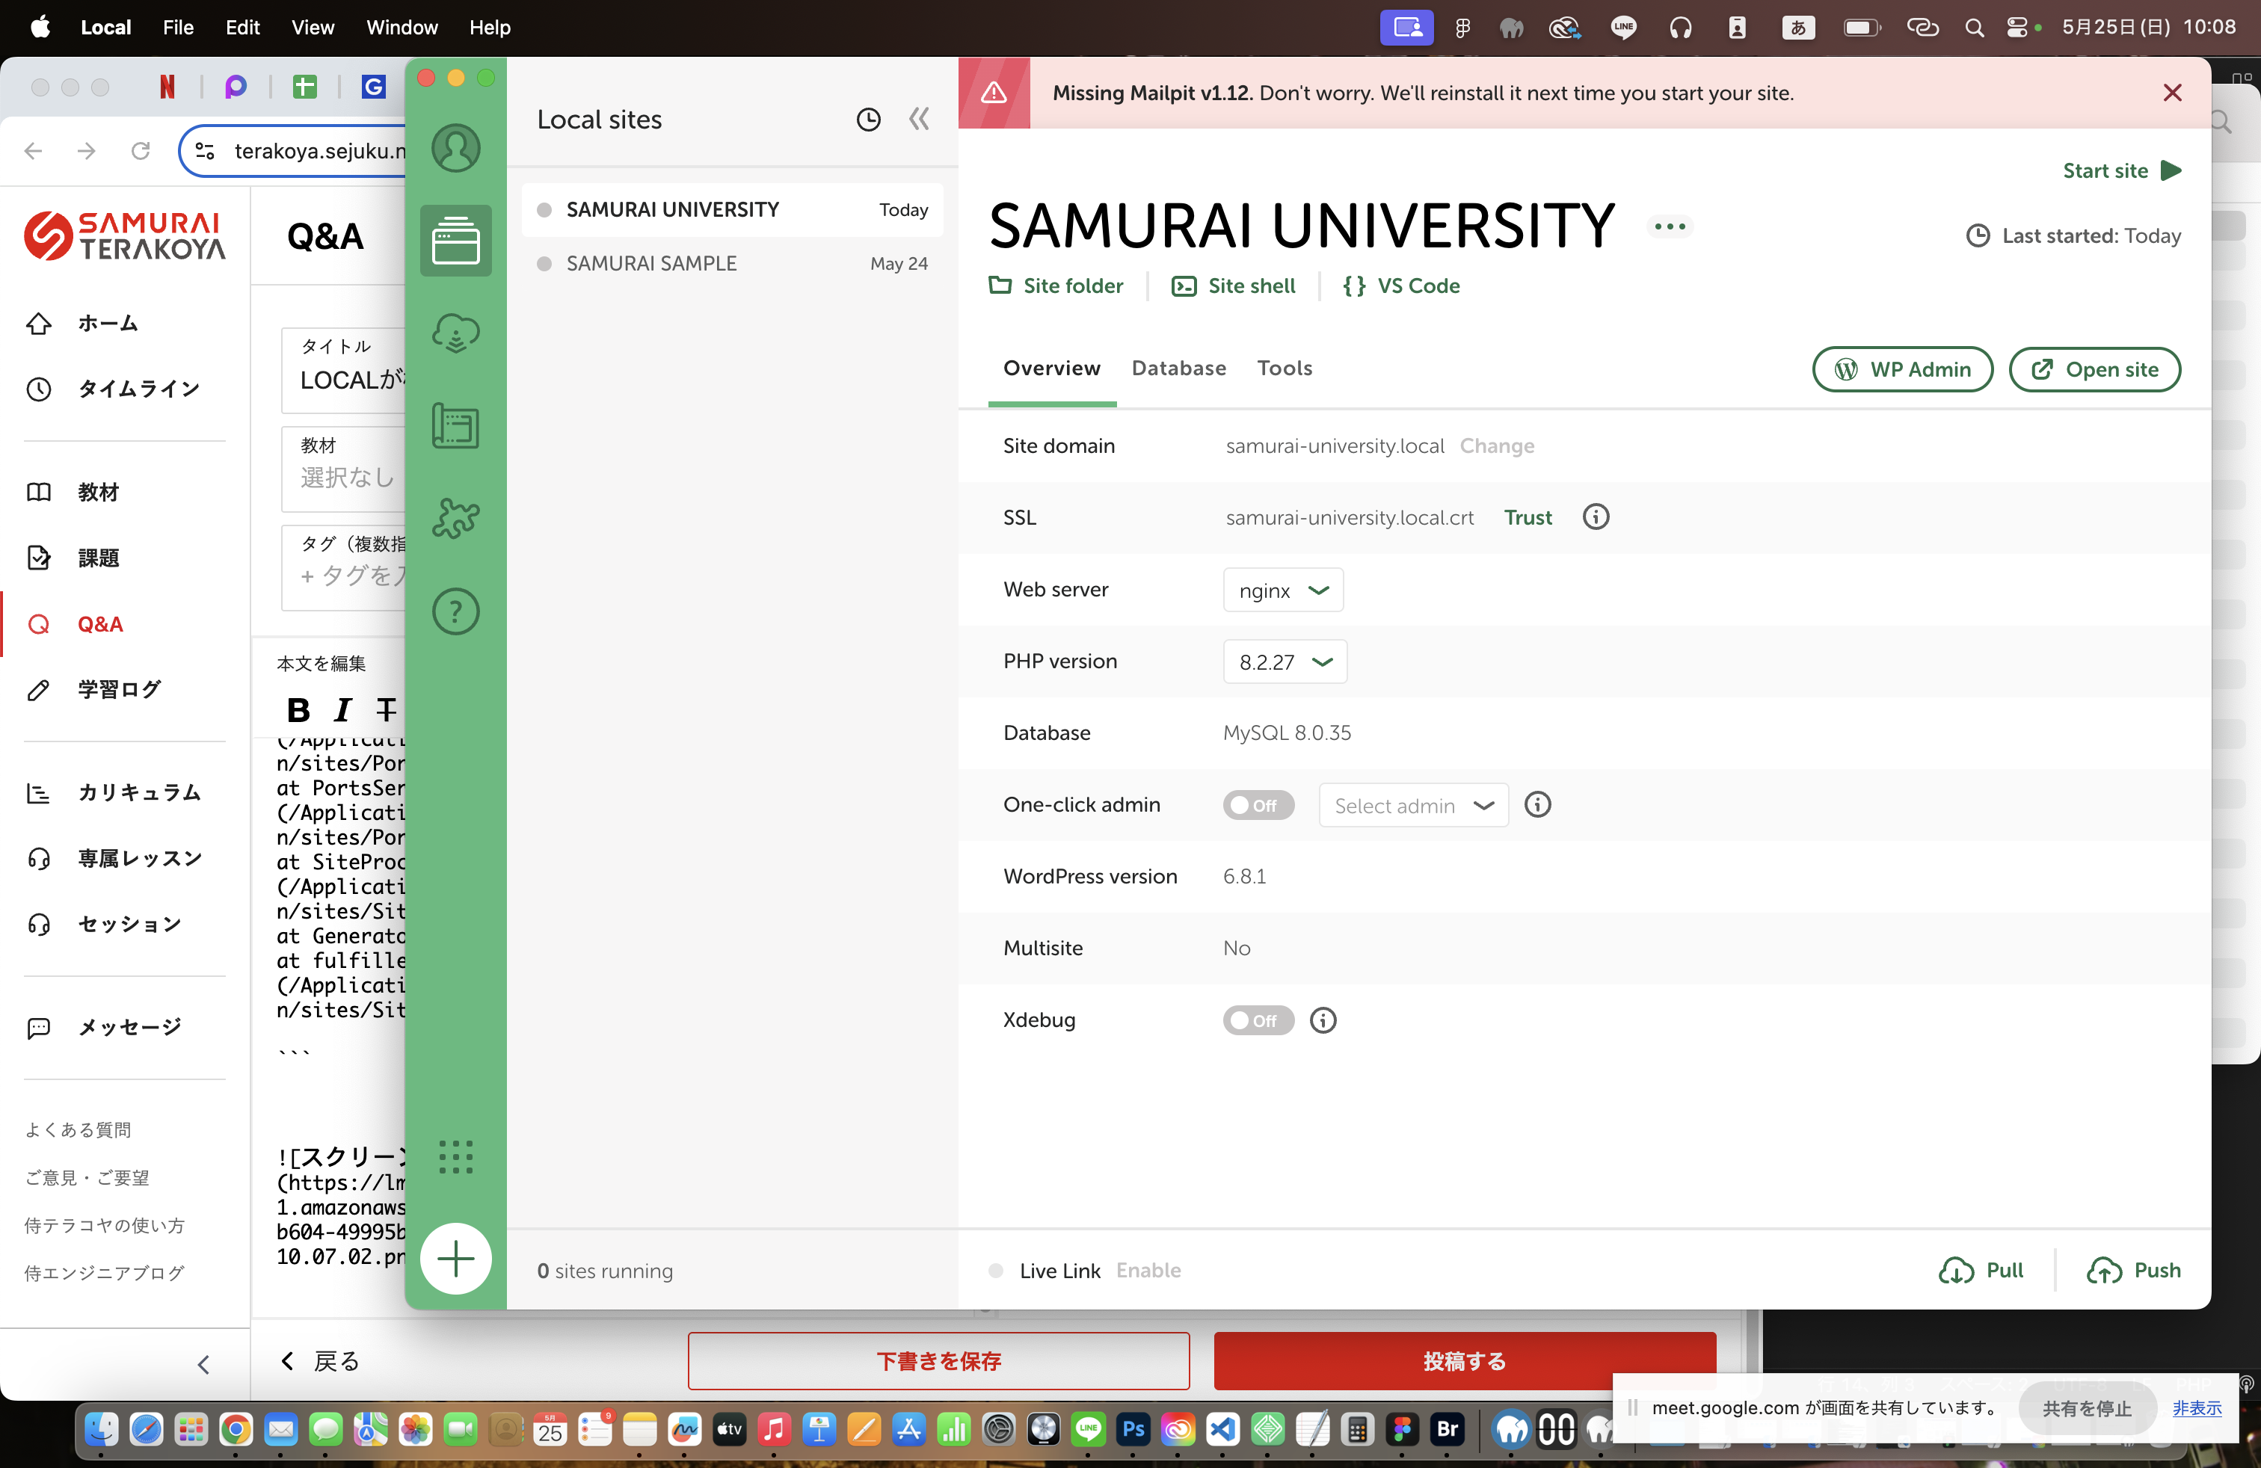Open the Web server nginx dropdown
2261x1468 pixels.
point(1284,590)
